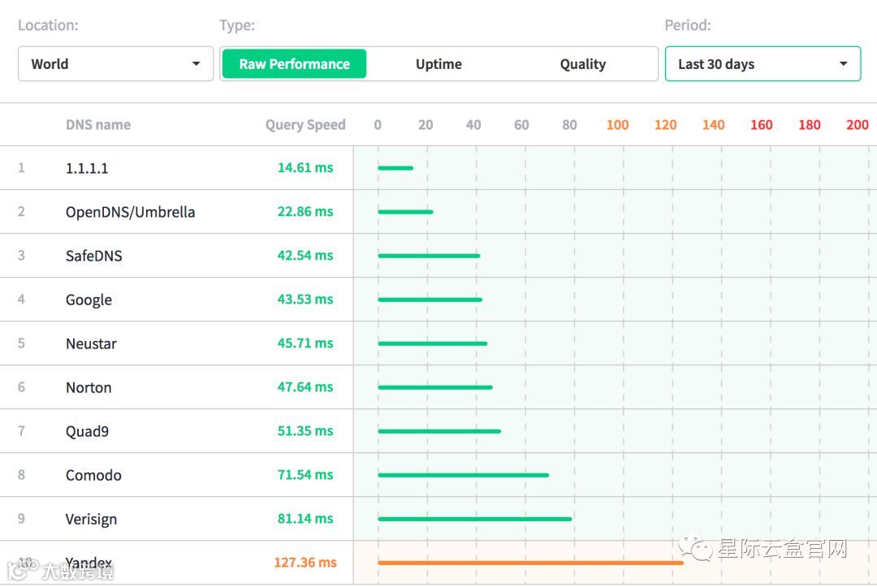
Task: Click the 47.64 ms query speed value
Action: [305, 386]
